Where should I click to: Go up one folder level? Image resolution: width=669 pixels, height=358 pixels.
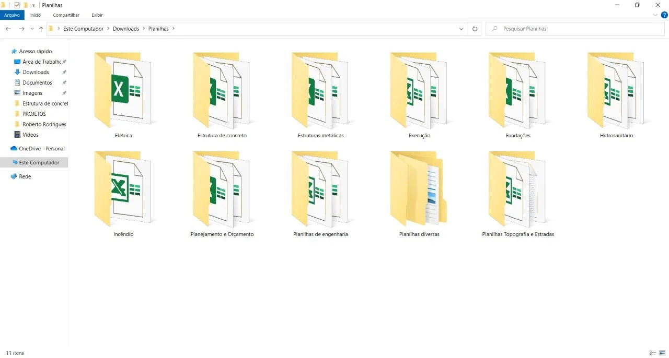41,29
